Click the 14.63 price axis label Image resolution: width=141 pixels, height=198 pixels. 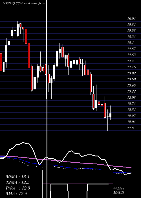point(131,55)
